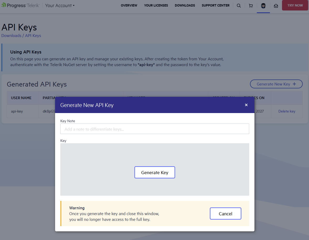Select the Overview navigation item
This screenshot has width=309, height=240.
click(x=129, y=6)
